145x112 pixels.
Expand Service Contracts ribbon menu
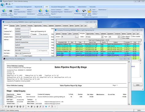pyautogui.click(x=57, y=10)
